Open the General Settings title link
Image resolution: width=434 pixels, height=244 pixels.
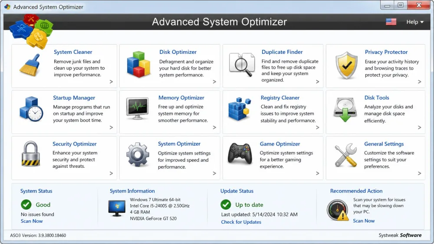(x=384, y=144)
